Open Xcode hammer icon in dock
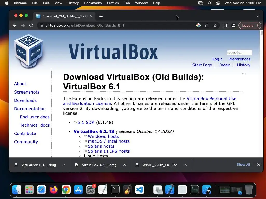 (x=170, y=189)
